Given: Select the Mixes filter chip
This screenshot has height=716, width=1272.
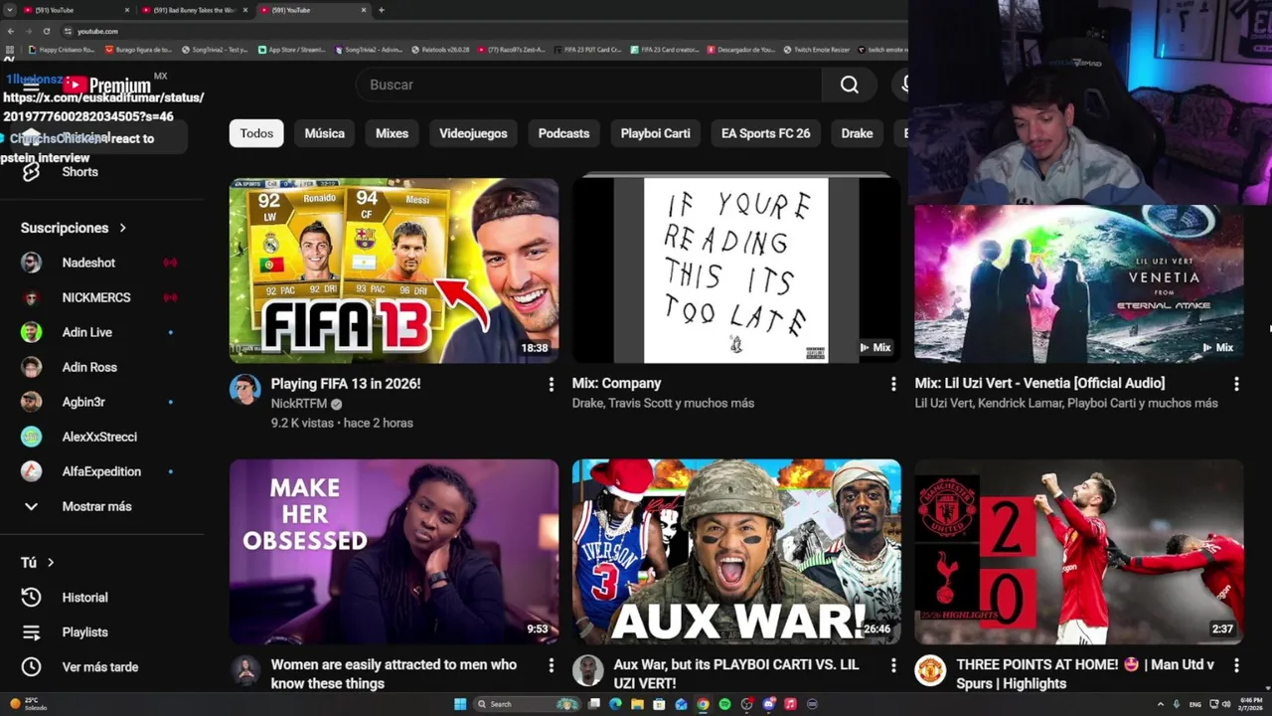Looking at the screenshot, I should (392, 133).
